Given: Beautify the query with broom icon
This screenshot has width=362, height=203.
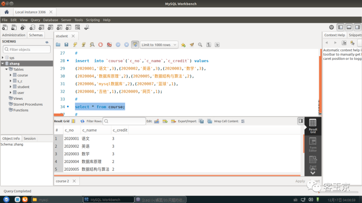Looking at the screenshot, I should pos(192,45).
